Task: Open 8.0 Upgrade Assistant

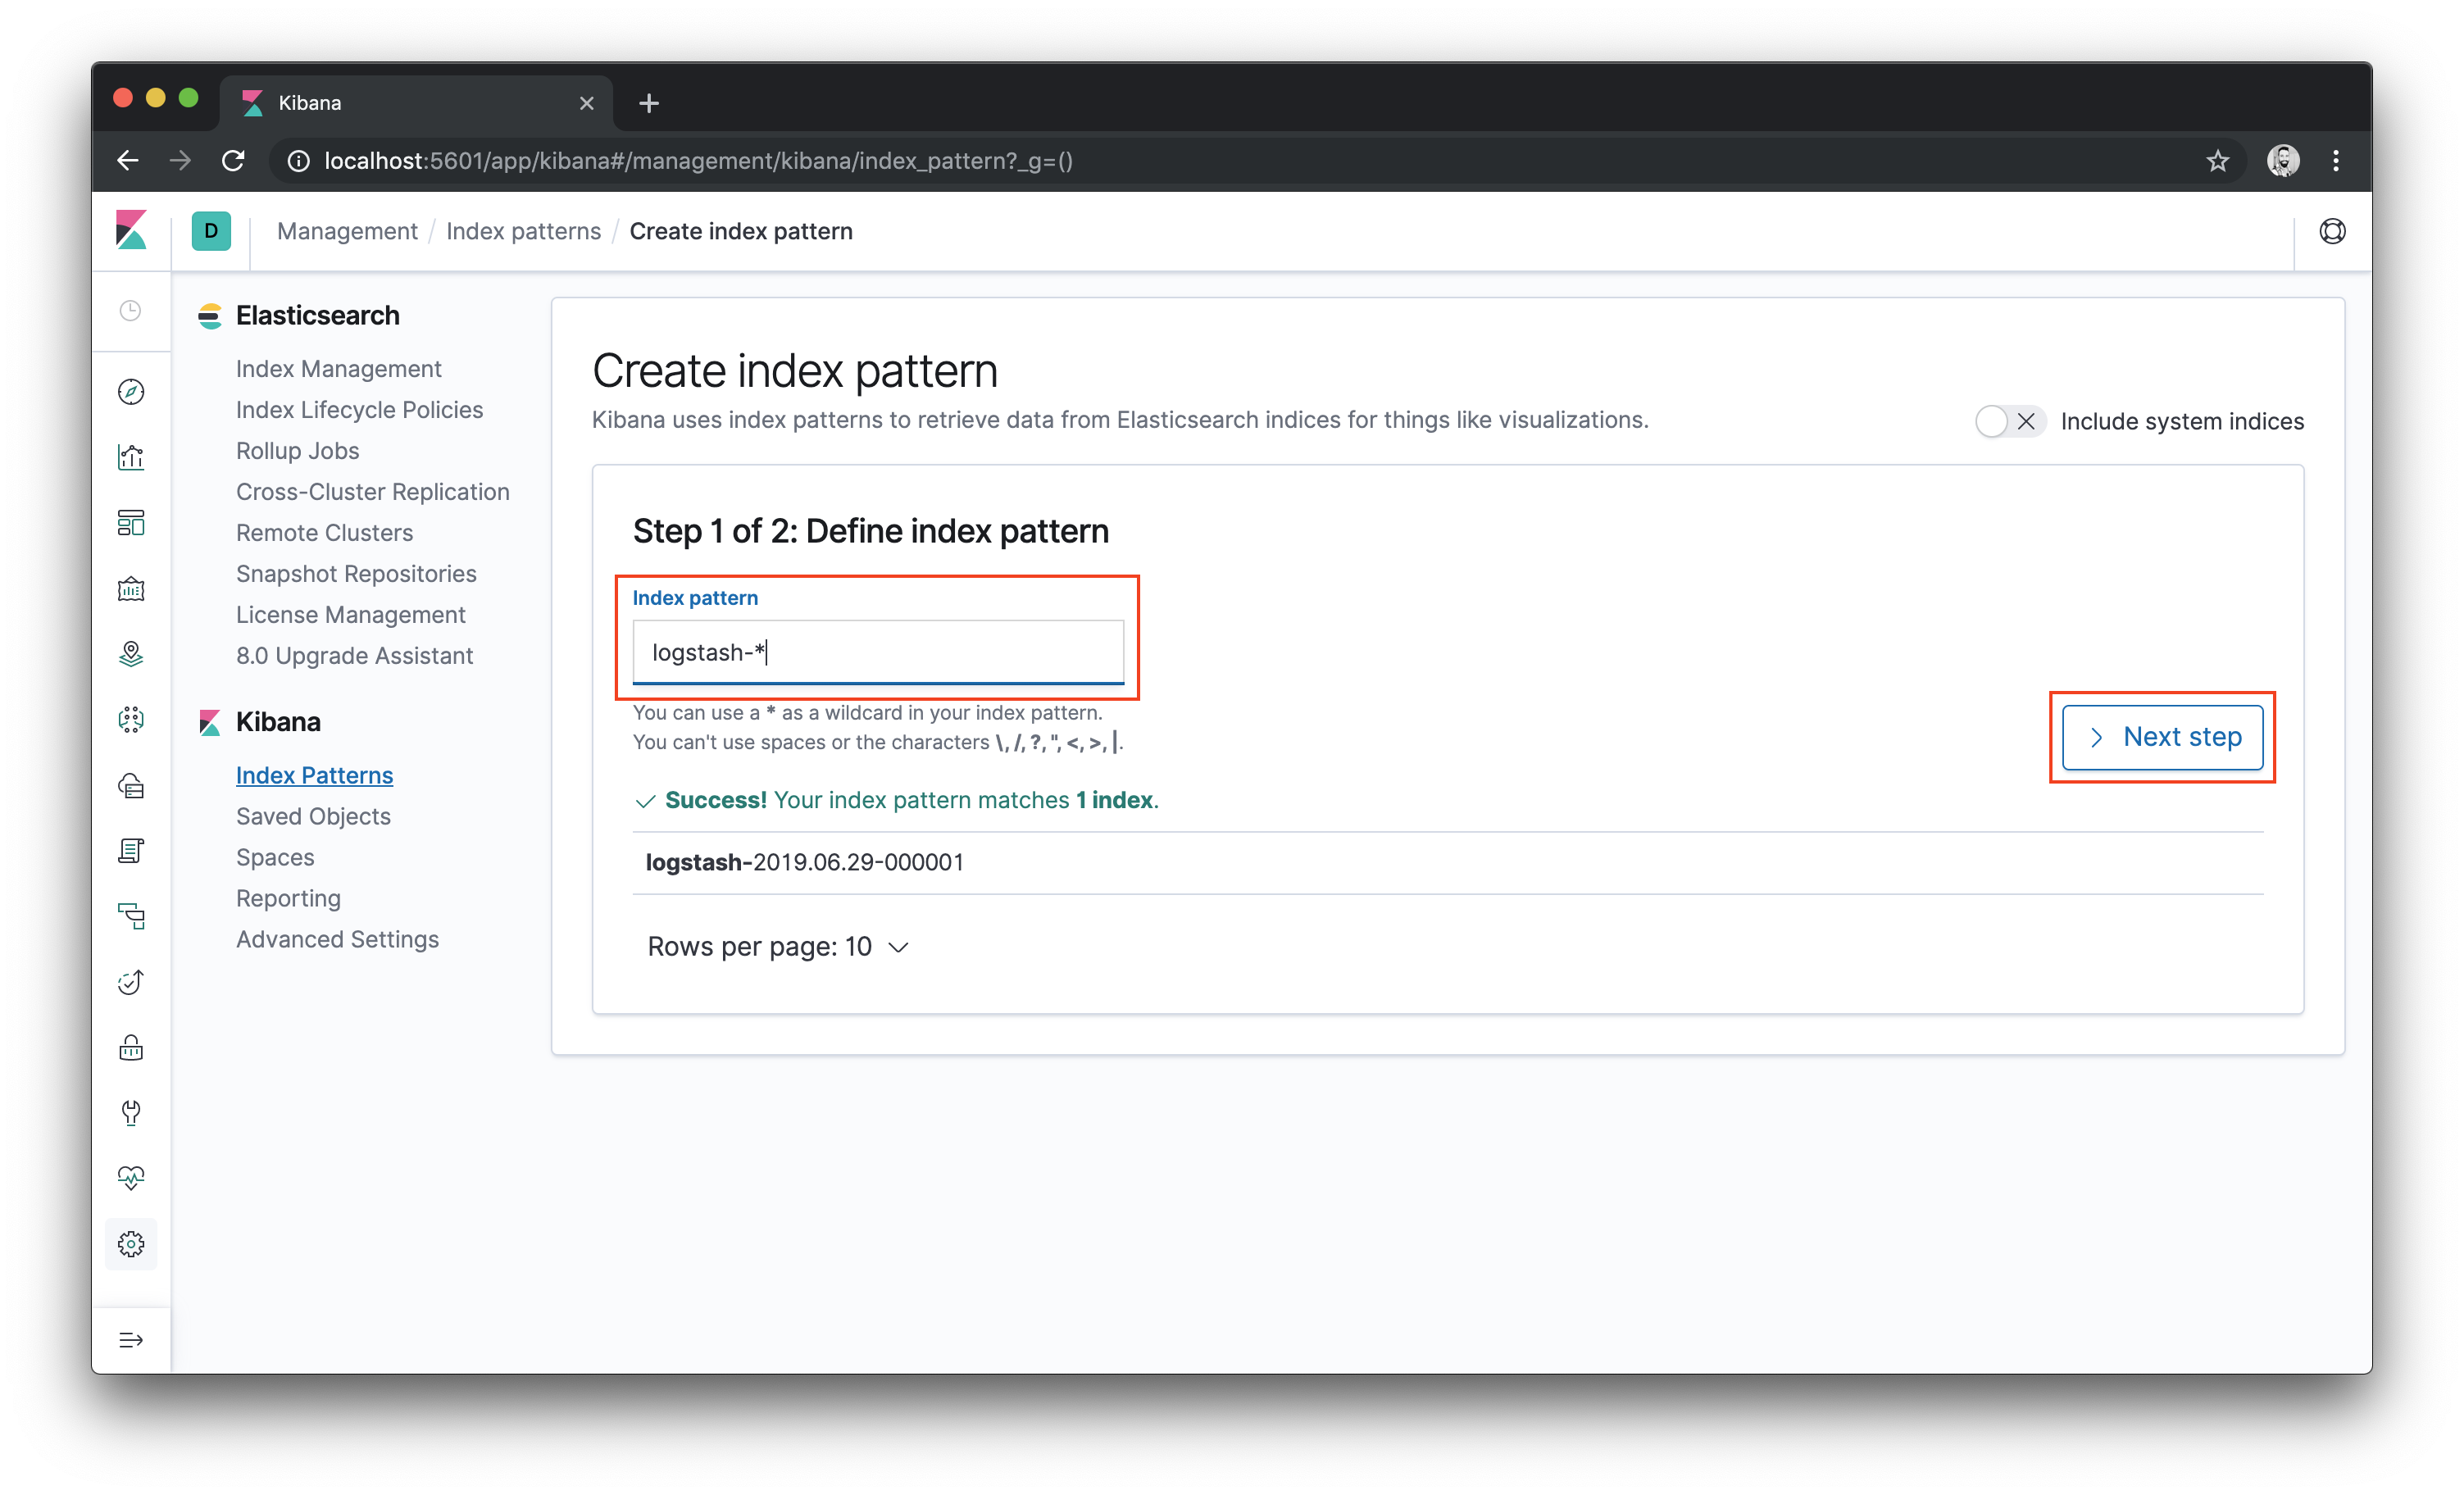Action: (x=354, y=656)
